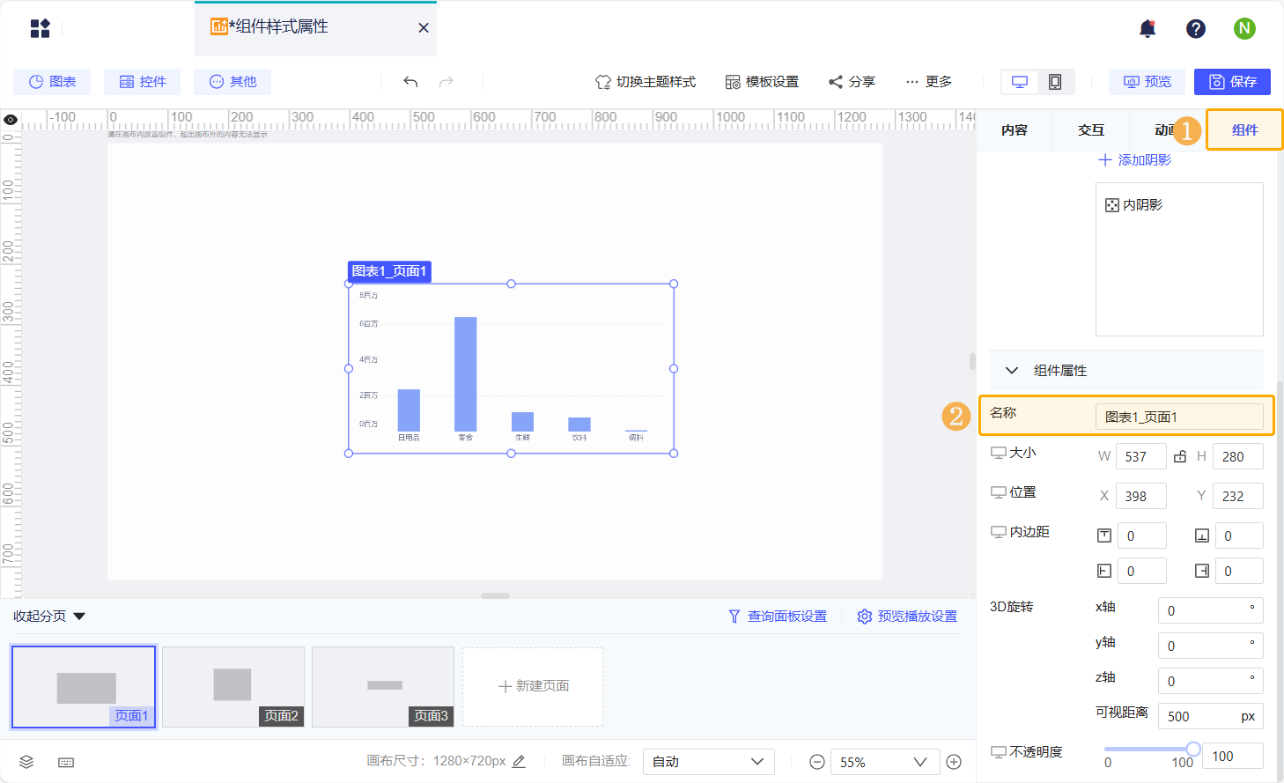
Task: Select the 图表1_页面1 chart label
Action: coord(389,271)
